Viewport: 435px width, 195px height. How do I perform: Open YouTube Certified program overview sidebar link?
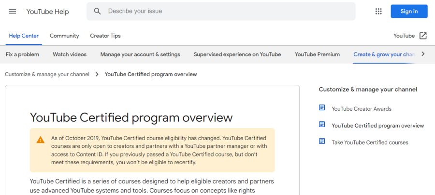(x=378, y=126)
